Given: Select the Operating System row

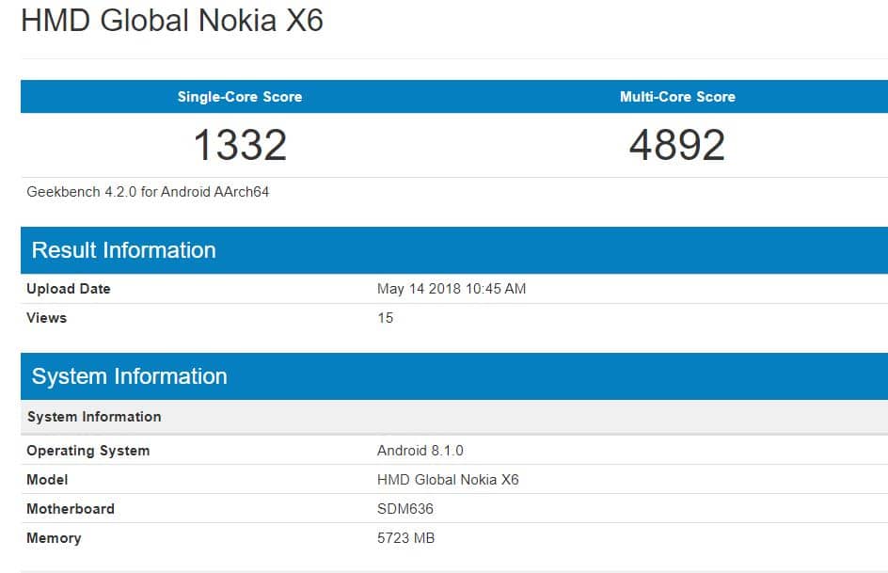Looking at the screenshot, I should click(x=88, y=450).
